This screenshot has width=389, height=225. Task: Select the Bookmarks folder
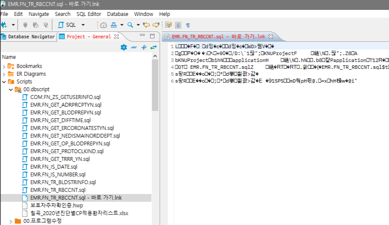coord(29,66)
